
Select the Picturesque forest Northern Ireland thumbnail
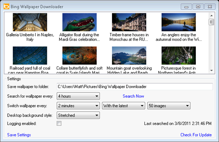[x=179, y=56]
